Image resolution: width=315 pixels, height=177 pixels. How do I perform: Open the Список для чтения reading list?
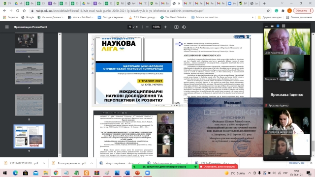click(x=299, y=17)
